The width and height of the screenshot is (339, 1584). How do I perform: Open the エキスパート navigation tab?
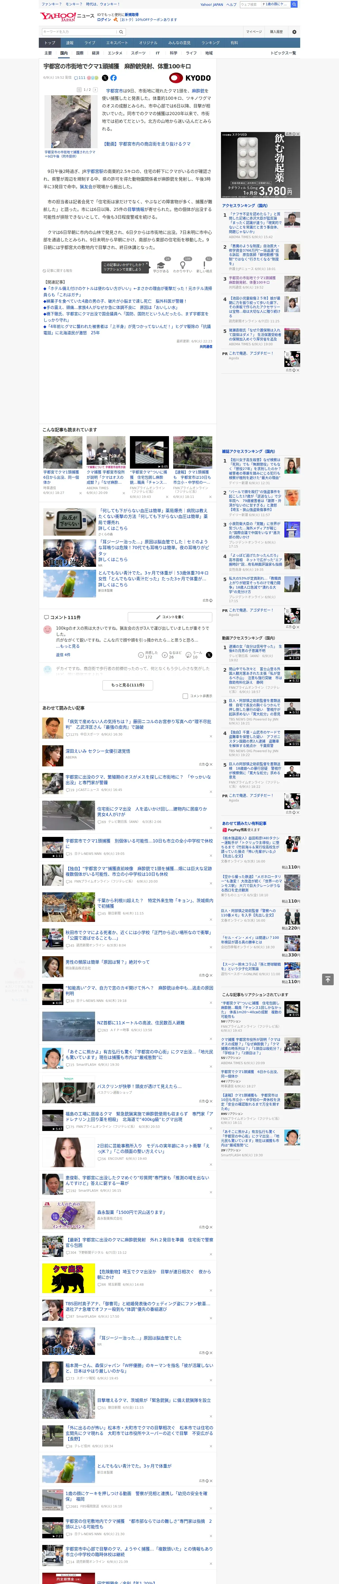click(x=117, y=43)
